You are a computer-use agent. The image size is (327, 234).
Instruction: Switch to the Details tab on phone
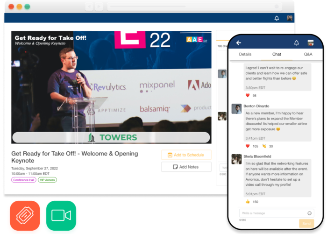coord(245,54)
